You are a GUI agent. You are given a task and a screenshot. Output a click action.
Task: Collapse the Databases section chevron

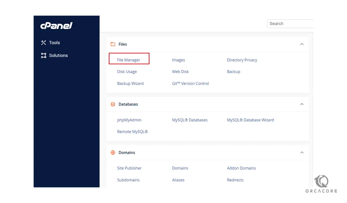point(302,104)
